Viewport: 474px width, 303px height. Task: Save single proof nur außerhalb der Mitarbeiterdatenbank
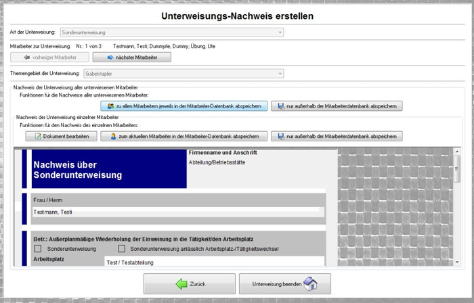337,137
